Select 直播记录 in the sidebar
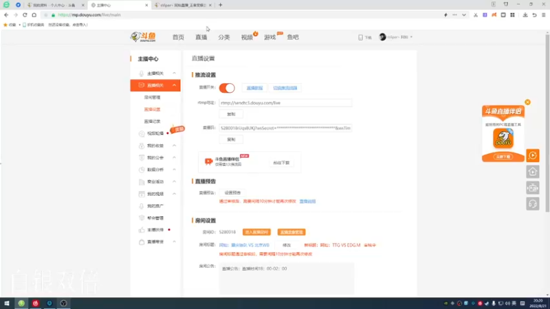550x309 pixels. coord(152,122)
